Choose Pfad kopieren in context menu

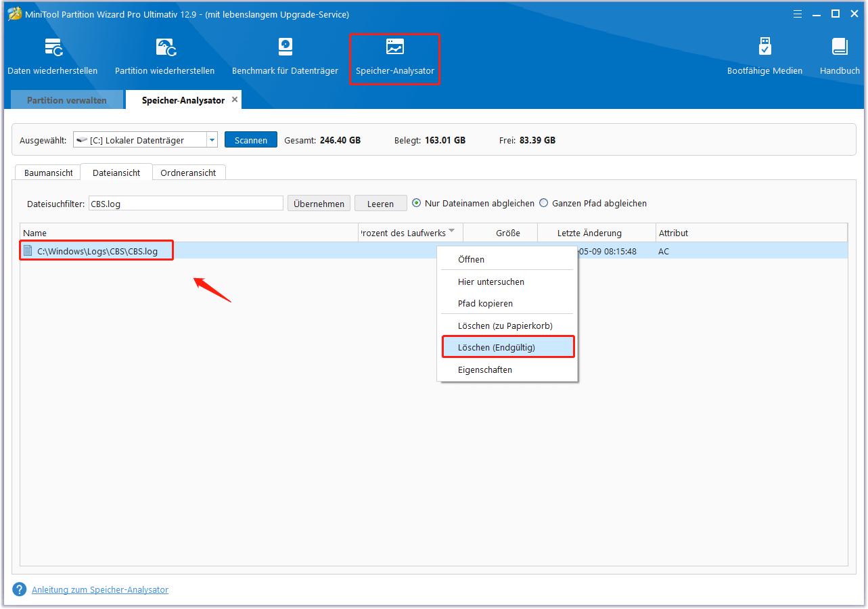point(507,303)
